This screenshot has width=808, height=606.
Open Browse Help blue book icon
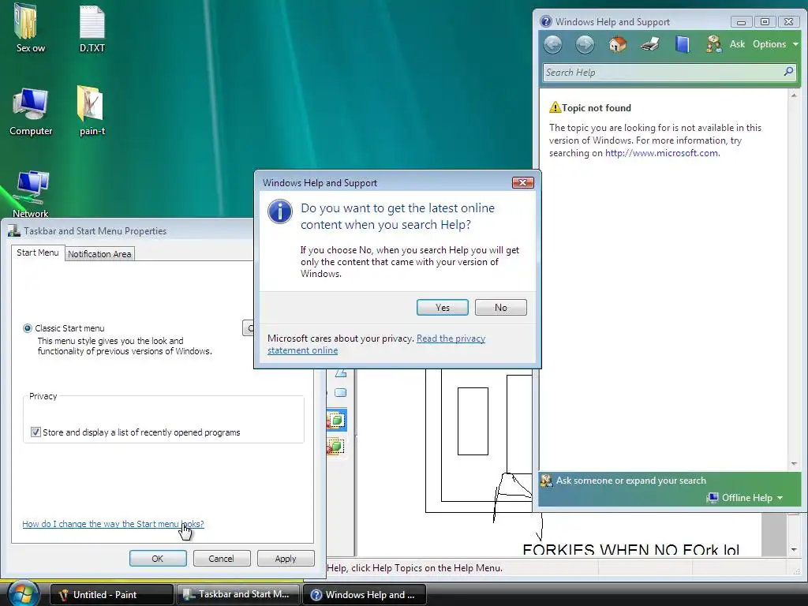coord(683,44)
